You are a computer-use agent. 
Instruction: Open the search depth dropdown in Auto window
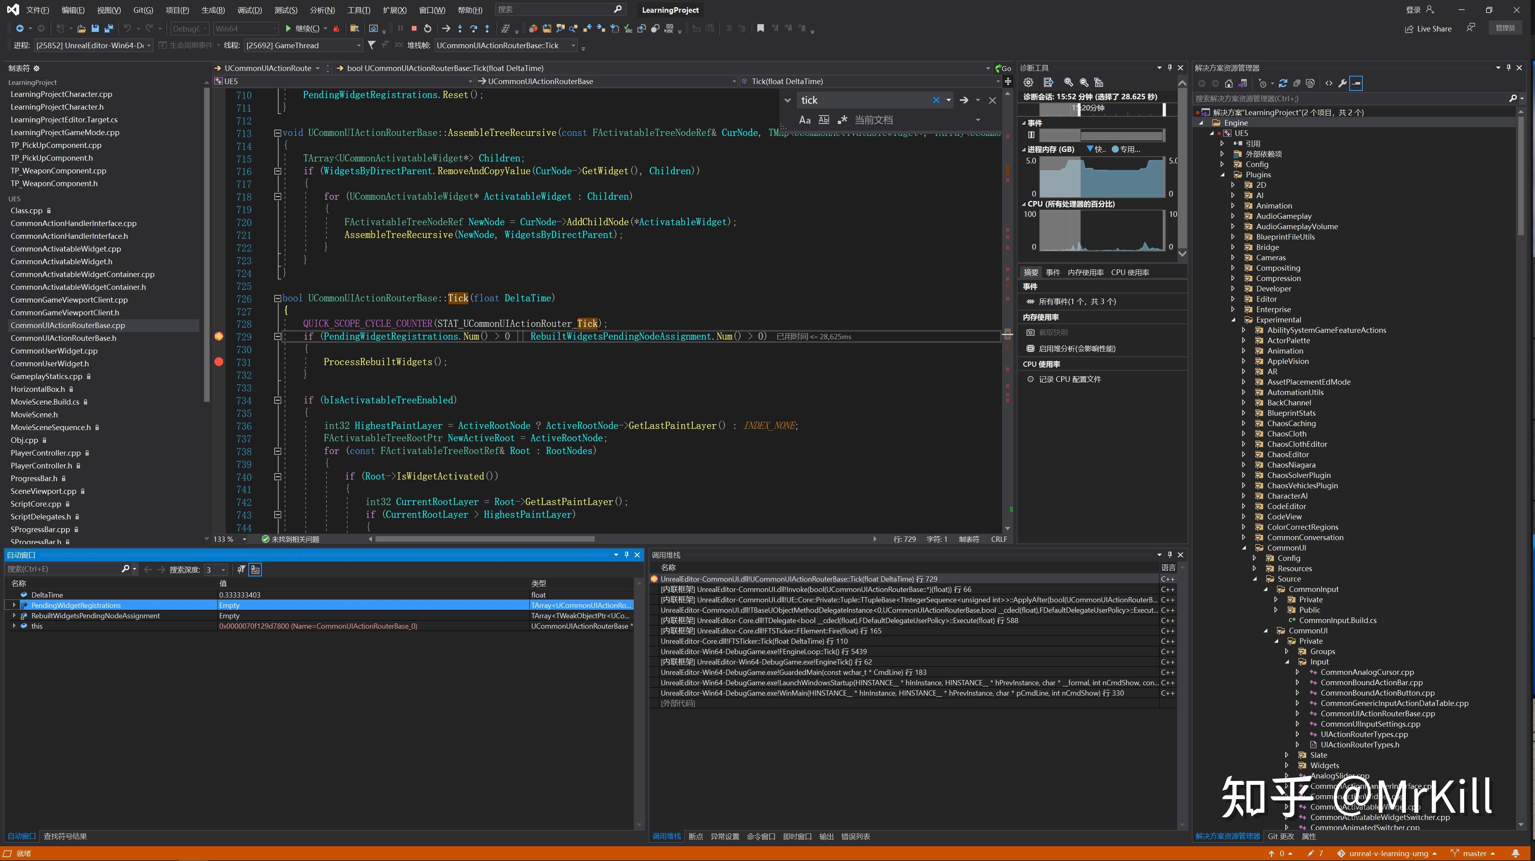click(x=216, y=570)
